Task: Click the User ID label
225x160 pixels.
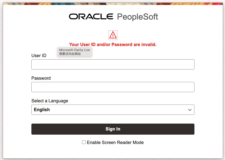Action: [x=39, y=55]
